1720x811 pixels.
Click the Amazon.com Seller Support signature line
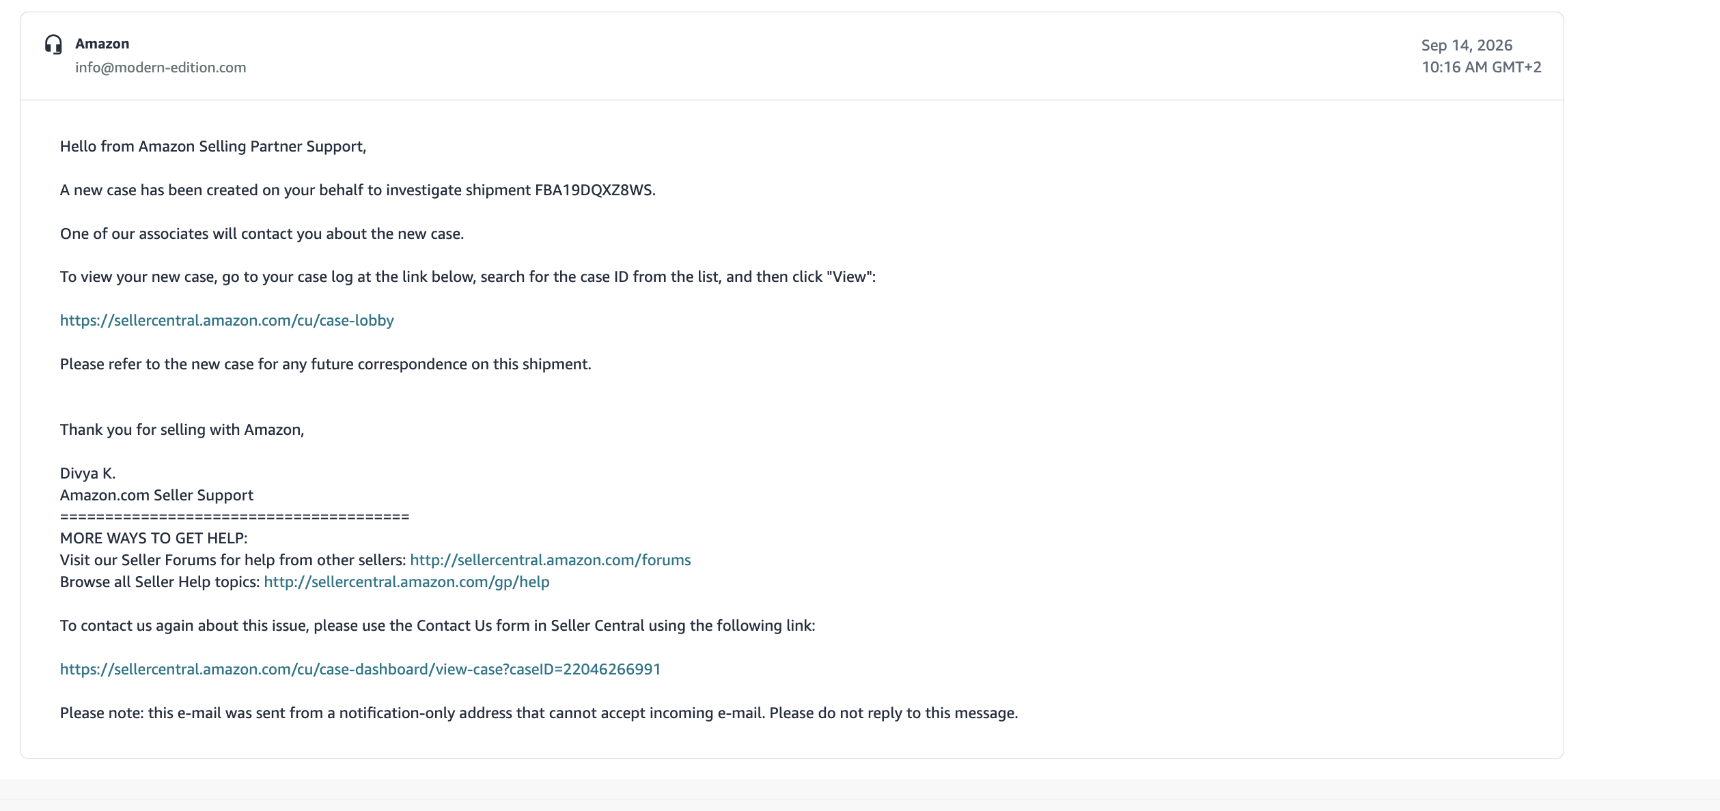156,495
